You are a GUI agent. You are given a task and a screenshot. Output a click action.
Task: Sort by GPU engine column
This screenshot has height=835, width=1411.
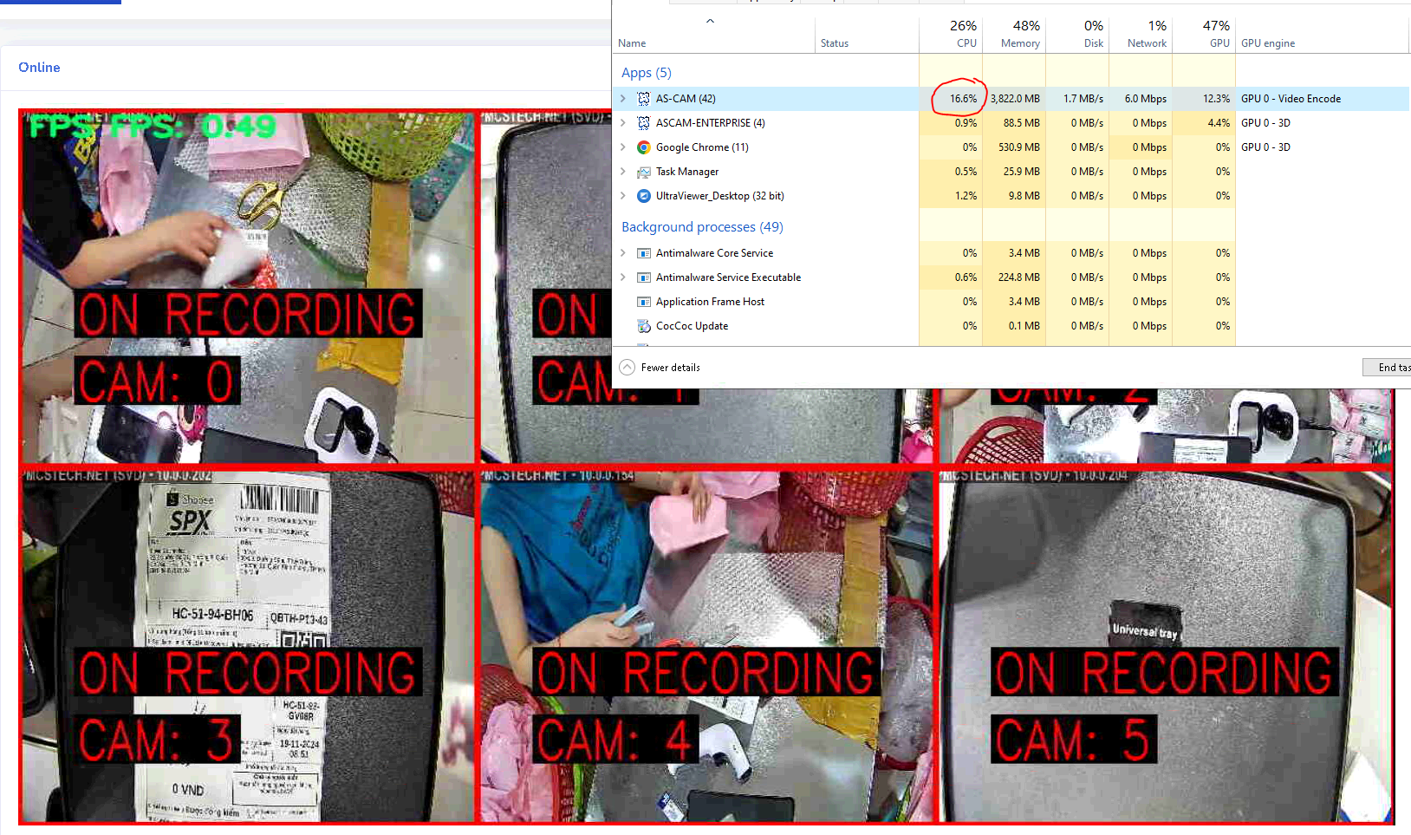coord(1268,43)
